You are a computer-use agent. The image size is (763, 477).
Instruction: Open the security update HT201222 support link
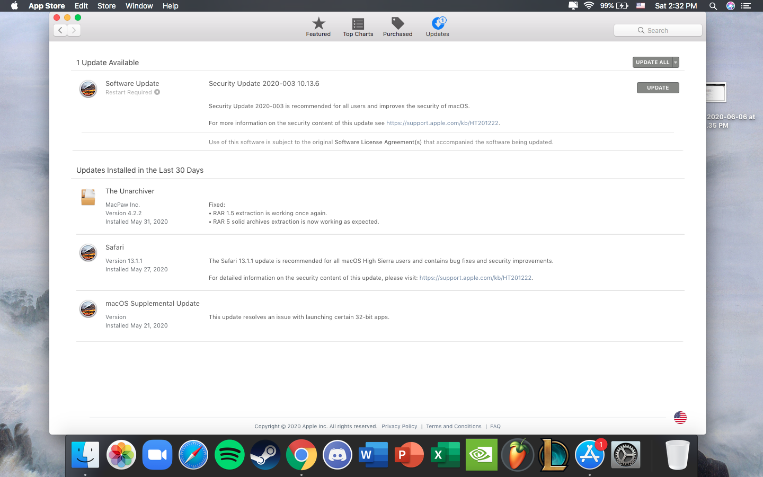(442, 123)
